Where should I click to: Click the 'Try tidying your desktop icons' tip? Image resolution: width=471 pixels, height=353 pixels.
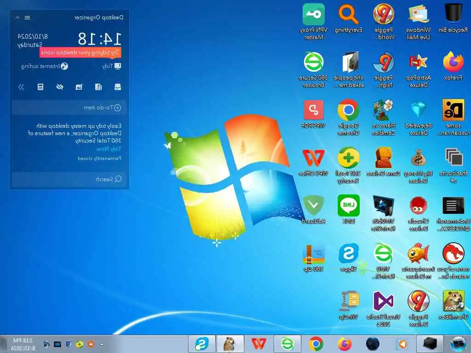coord(80,52)
